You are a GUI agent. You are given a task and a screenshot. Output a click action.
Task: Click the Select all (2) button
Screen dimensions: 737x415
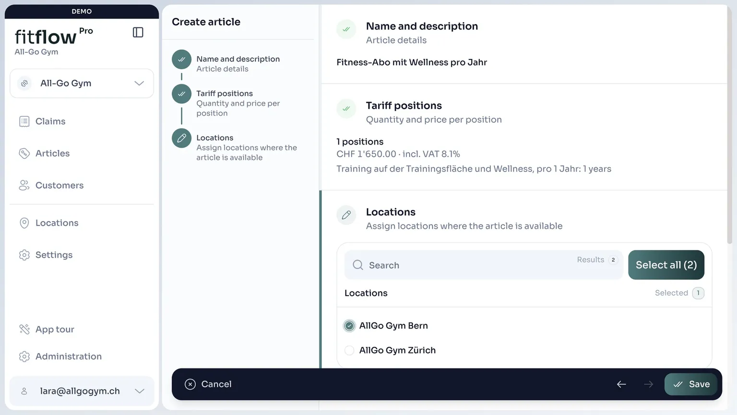coord(666,265)
